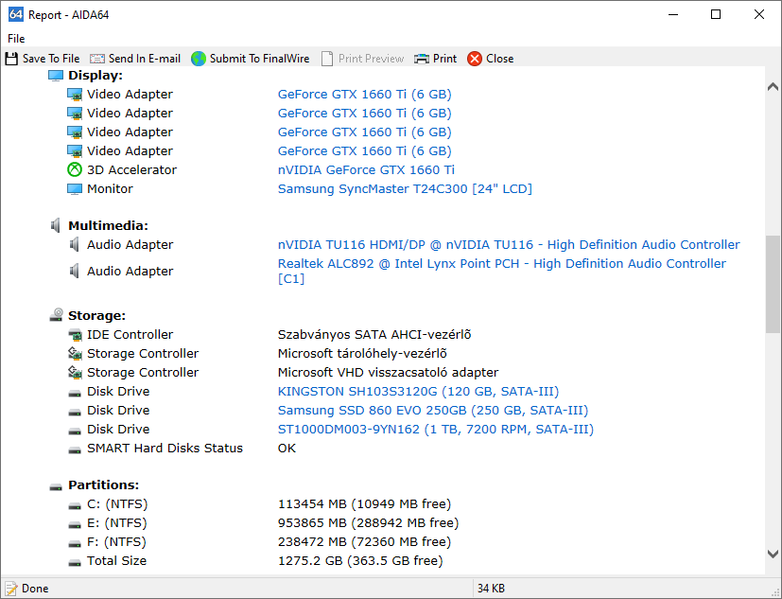782x599 pixels.
Task: Click the Display section monitor icon
Action: click(56, 76)
